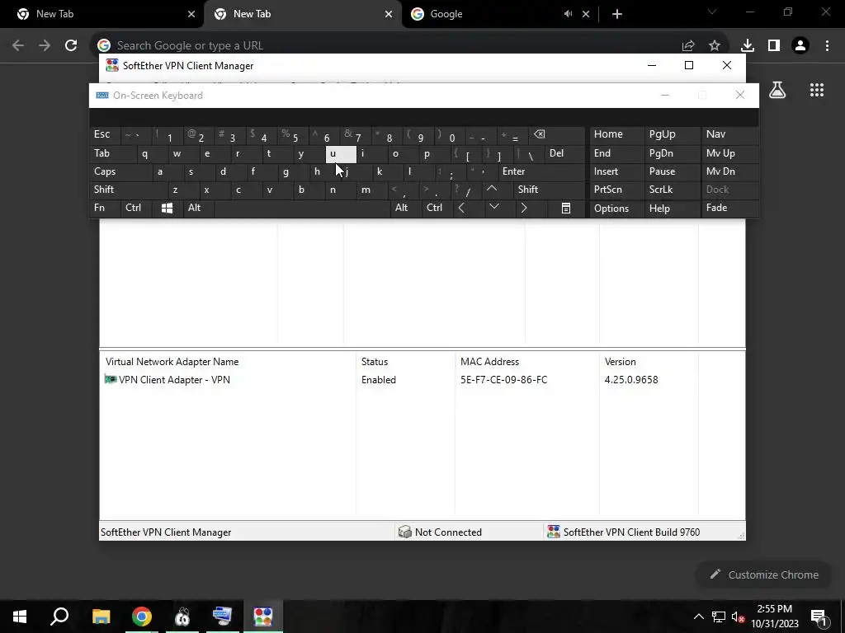The width and height of the screenshot is (845, 633).
Task: Open Google Chrome from taskbar
Action: (142, 617)
